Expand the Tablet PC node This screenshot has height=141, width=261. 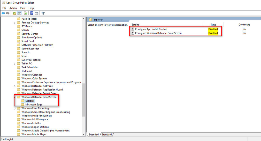(x=15, y=64)
